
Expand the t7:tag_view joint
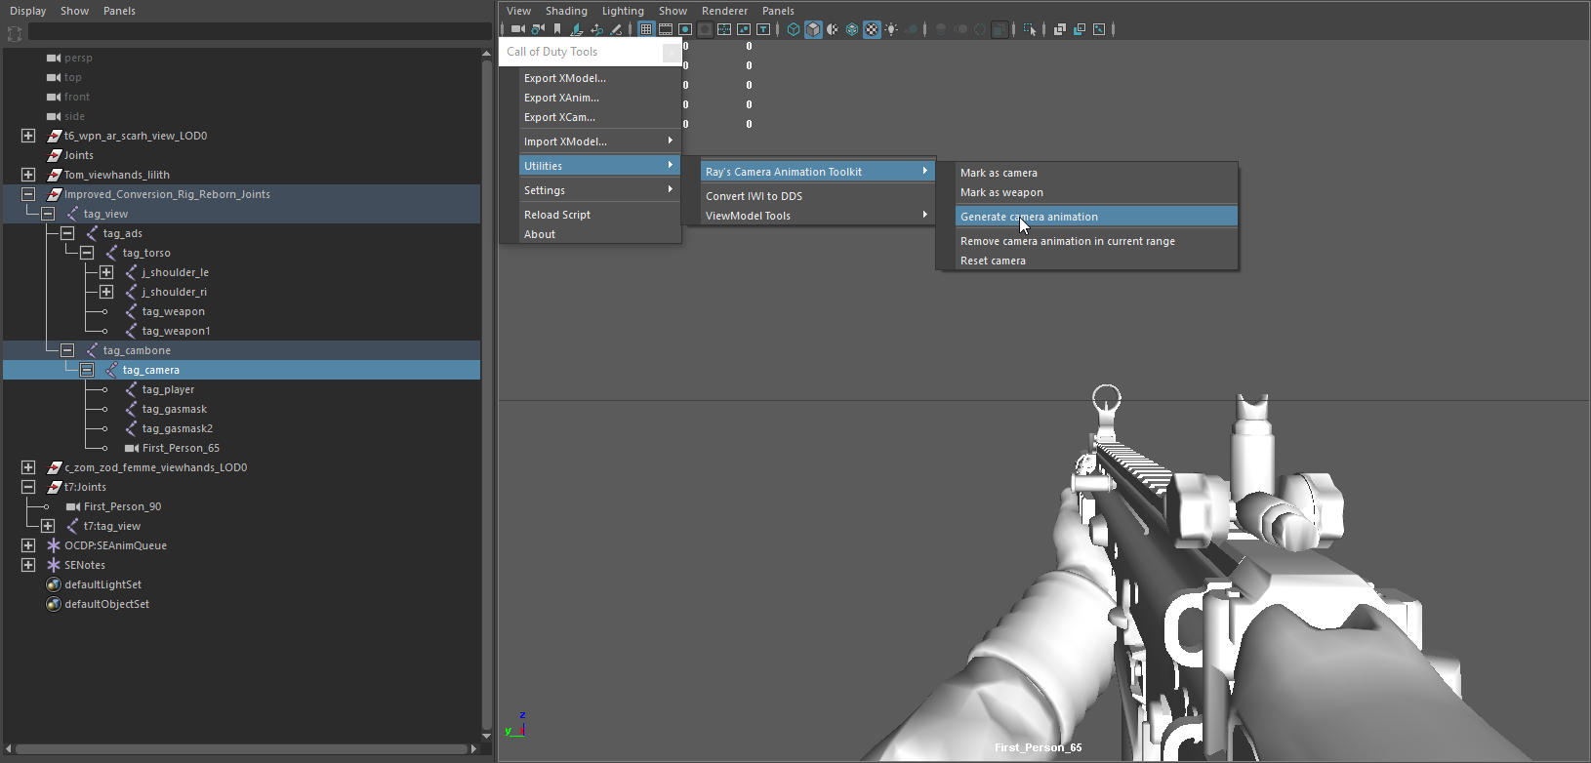pos(48,526)
